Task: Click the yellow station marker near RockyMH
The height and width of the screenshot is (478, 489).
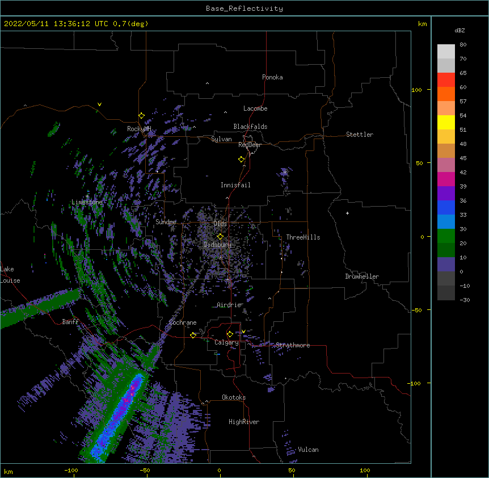Action: (x=141, y=116)
